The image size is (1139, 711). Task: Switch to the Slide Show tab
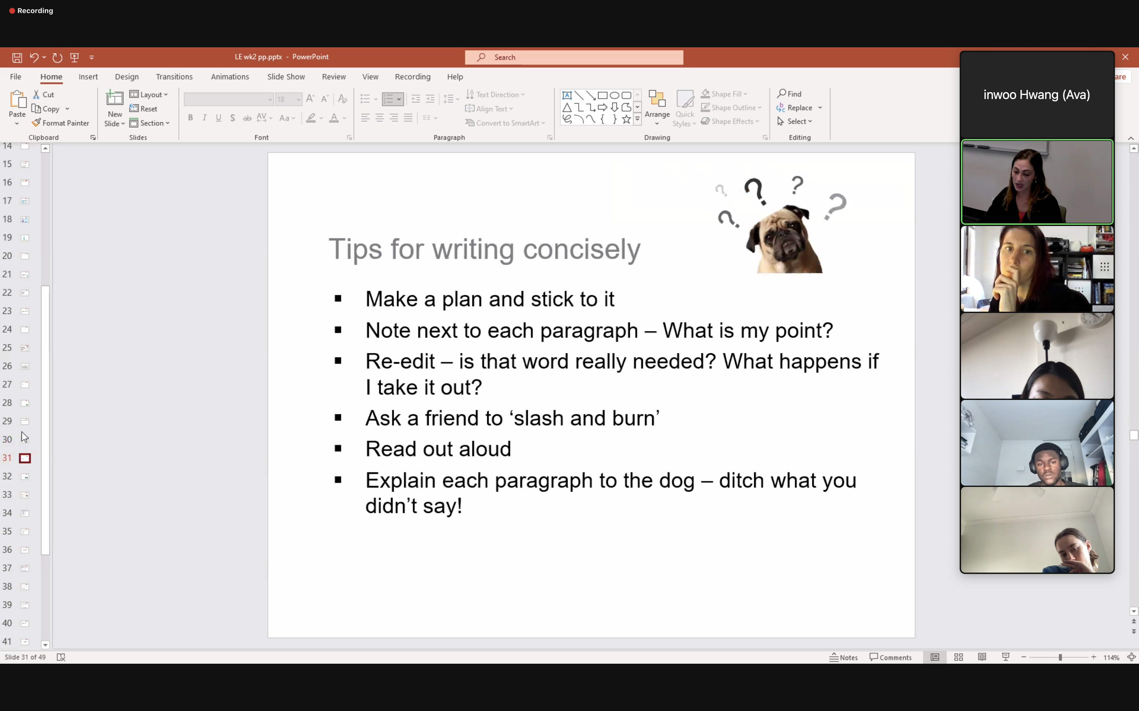(286, 76)
